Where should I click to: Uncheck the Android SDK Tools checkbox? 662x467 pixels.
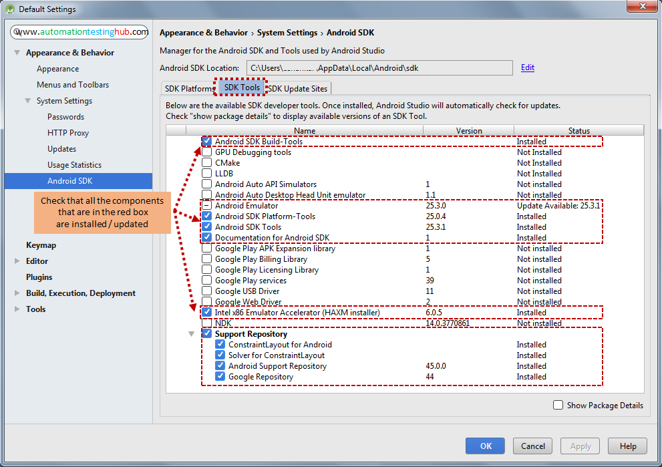[206, 226]
